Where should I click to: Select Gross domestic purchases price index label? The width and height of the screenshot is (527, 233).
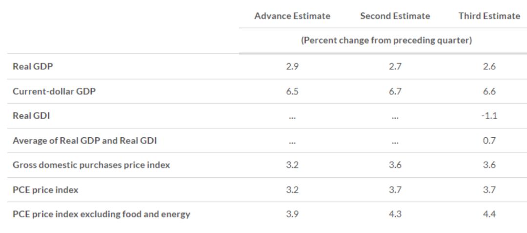click(91, 165)
